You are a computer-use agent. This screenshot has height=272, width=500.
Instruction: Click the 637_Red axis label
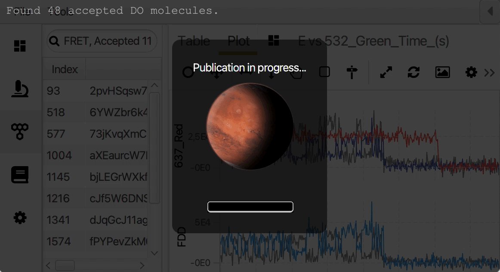click(x=179, y=146)
